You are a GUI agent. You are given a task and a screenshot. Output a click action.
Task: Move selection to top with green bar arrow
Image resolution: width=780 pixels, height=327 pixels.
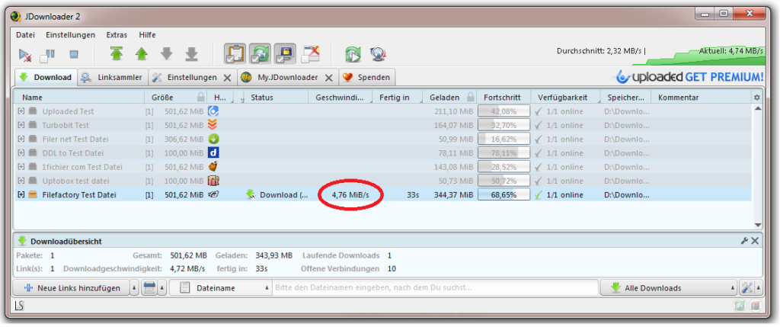pyautogui.click(x=117, y=53)
